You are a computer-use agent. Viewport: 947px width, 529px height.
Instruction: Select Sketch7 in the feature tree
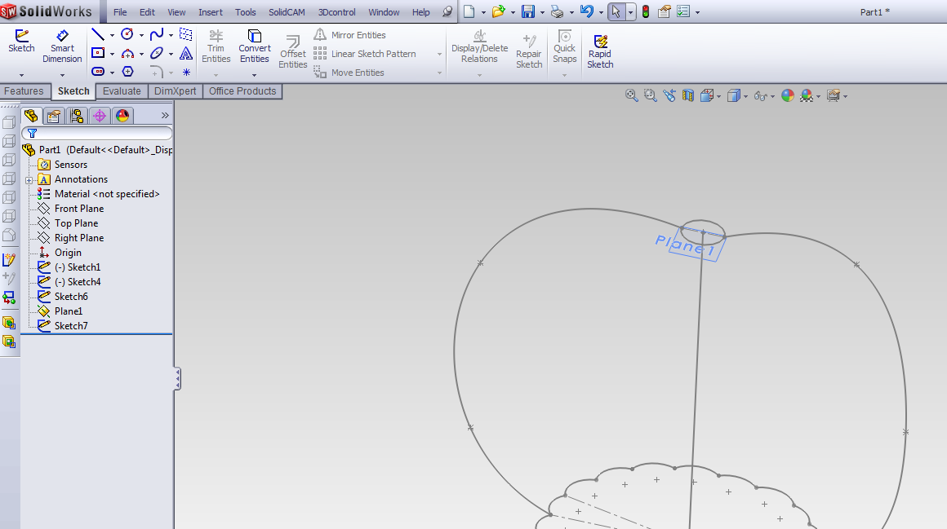tap(71, 326)
